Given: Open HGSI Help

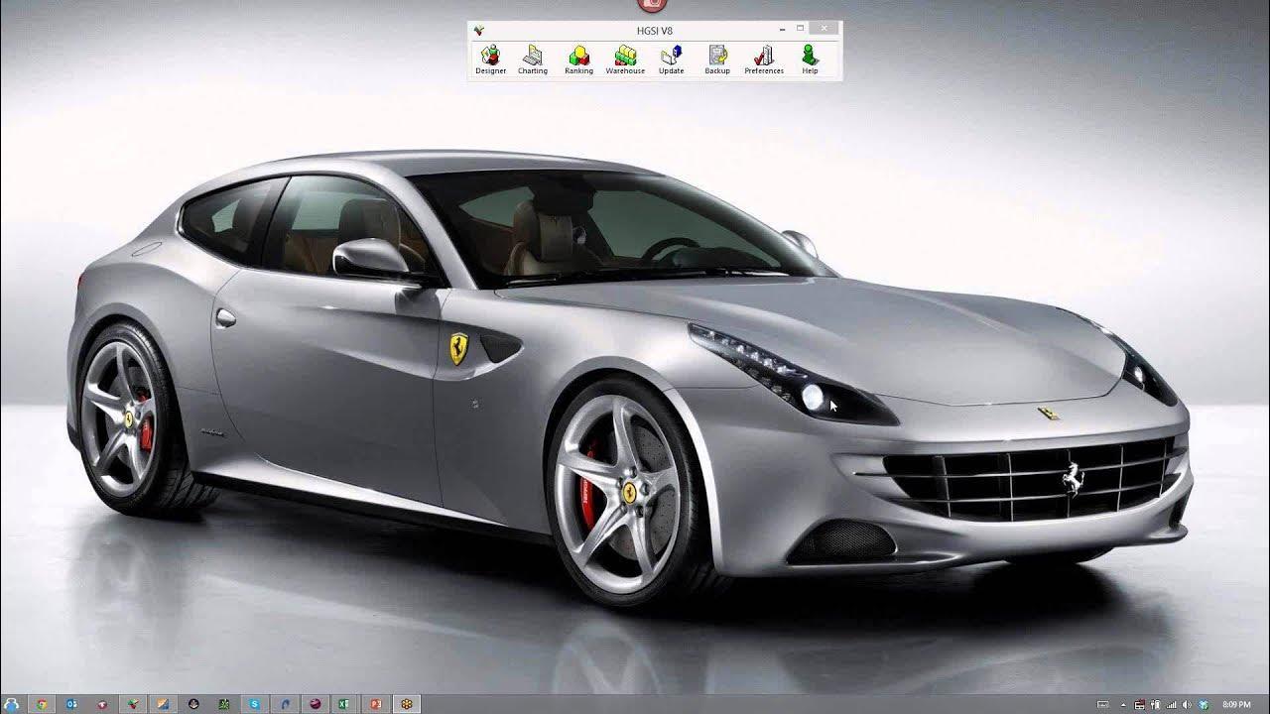Looking at the screenshot, I should point(811,59).
